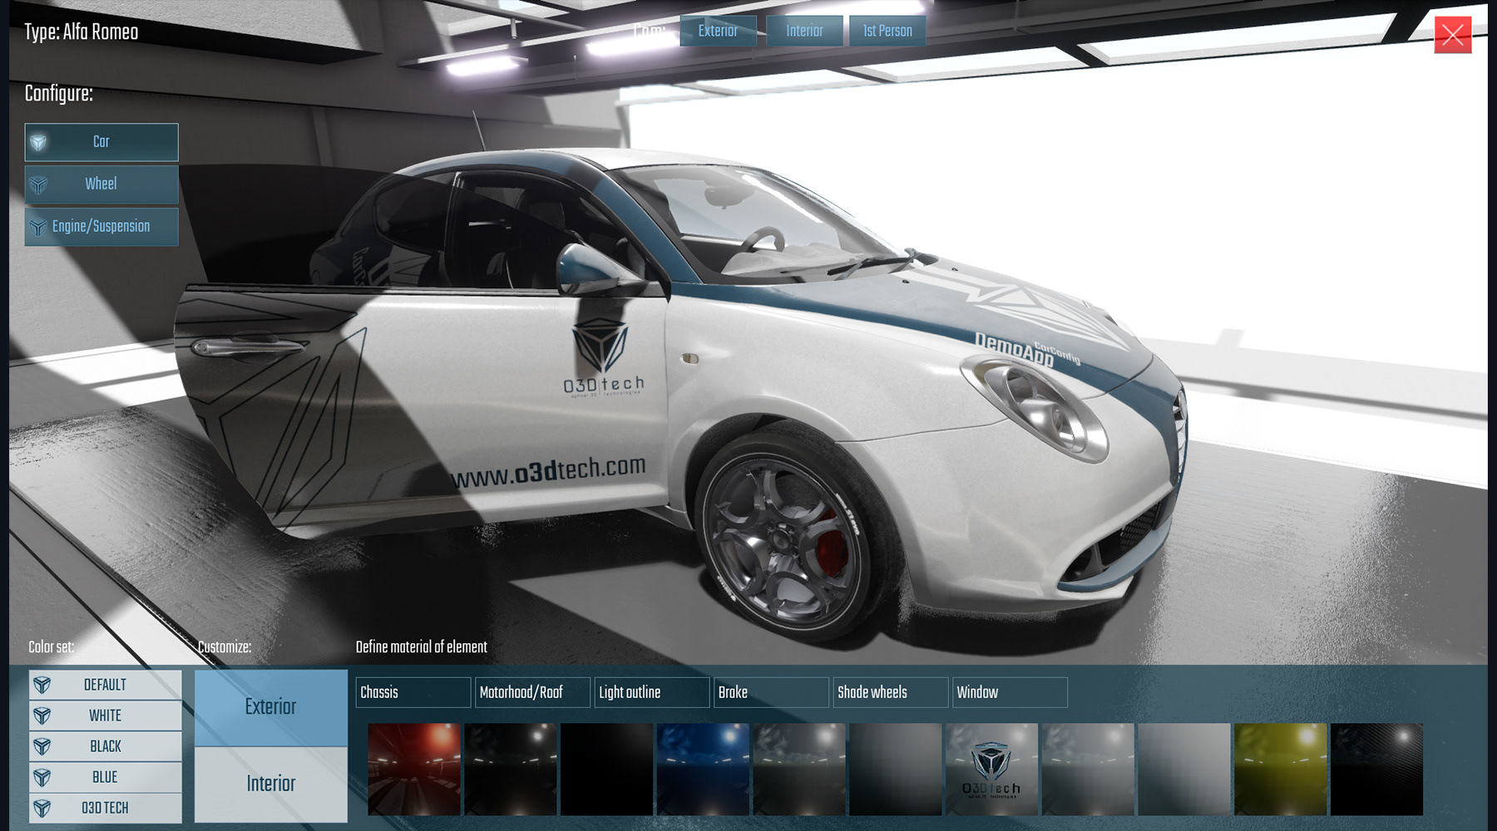Click the cube icon next to O3D TECH
1497x831 pixels.
[x=42, y=808]
